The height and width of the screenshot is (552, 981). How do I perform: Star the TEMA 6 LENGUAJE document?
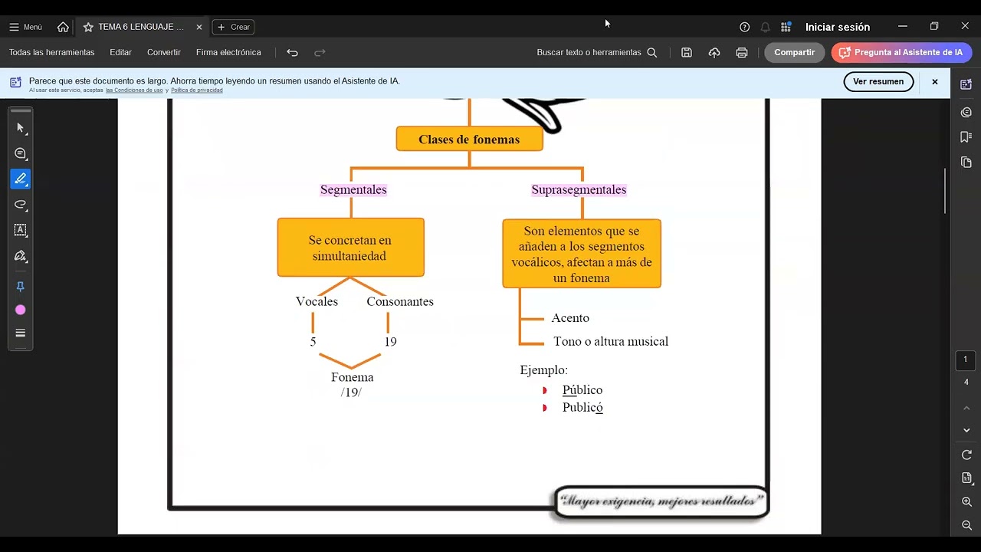click(x=88, y=27)
